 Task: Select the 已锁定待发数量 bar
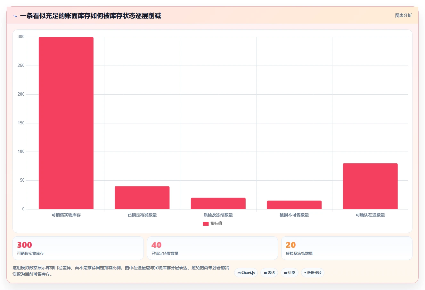click(142, 198)
